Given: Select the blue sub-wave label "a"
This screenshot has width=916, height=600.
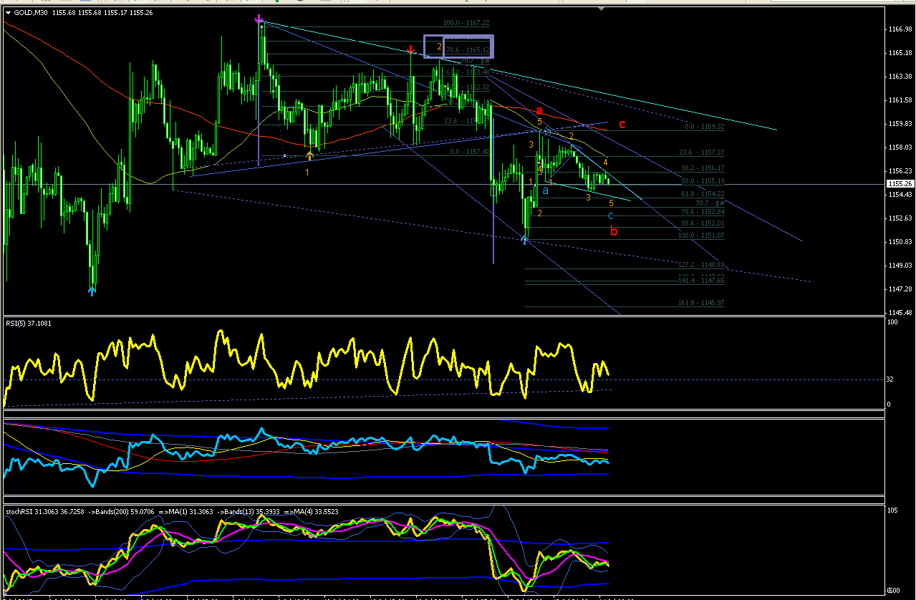Looking at the screenshot, I should (x=546, y=190).
